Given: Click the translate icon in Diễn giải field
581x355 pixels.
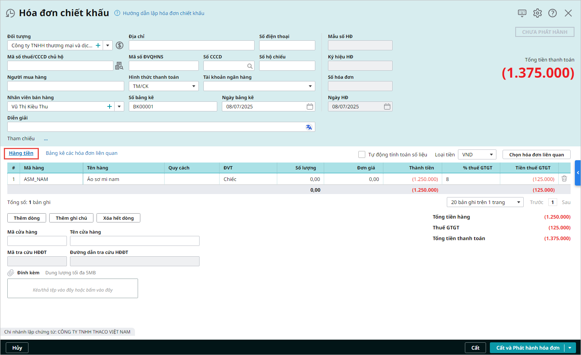Looking at the screenshot, I should tap(309, 127).
